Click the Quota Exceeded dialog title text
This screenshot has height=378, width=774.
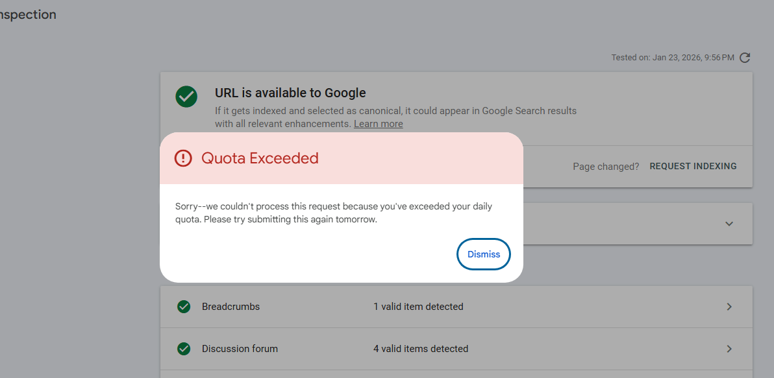260,158
